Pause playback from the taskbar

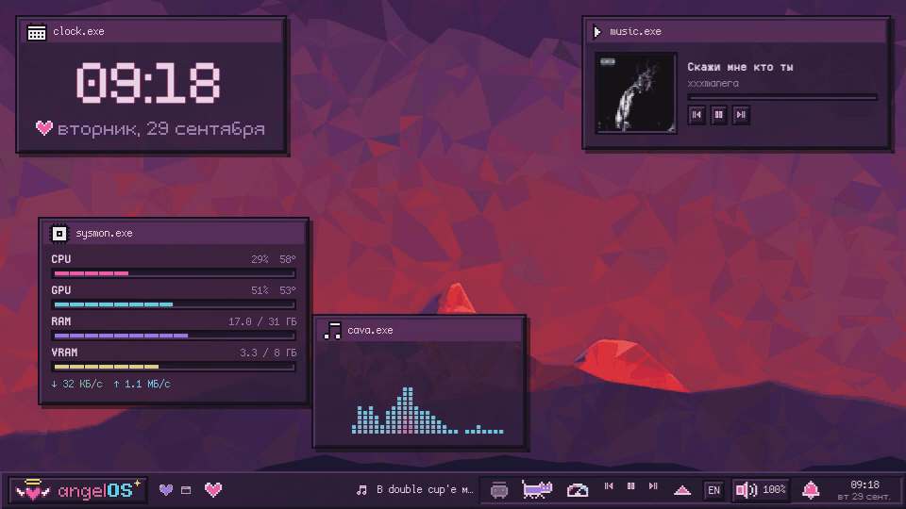(x=631, y=486)
